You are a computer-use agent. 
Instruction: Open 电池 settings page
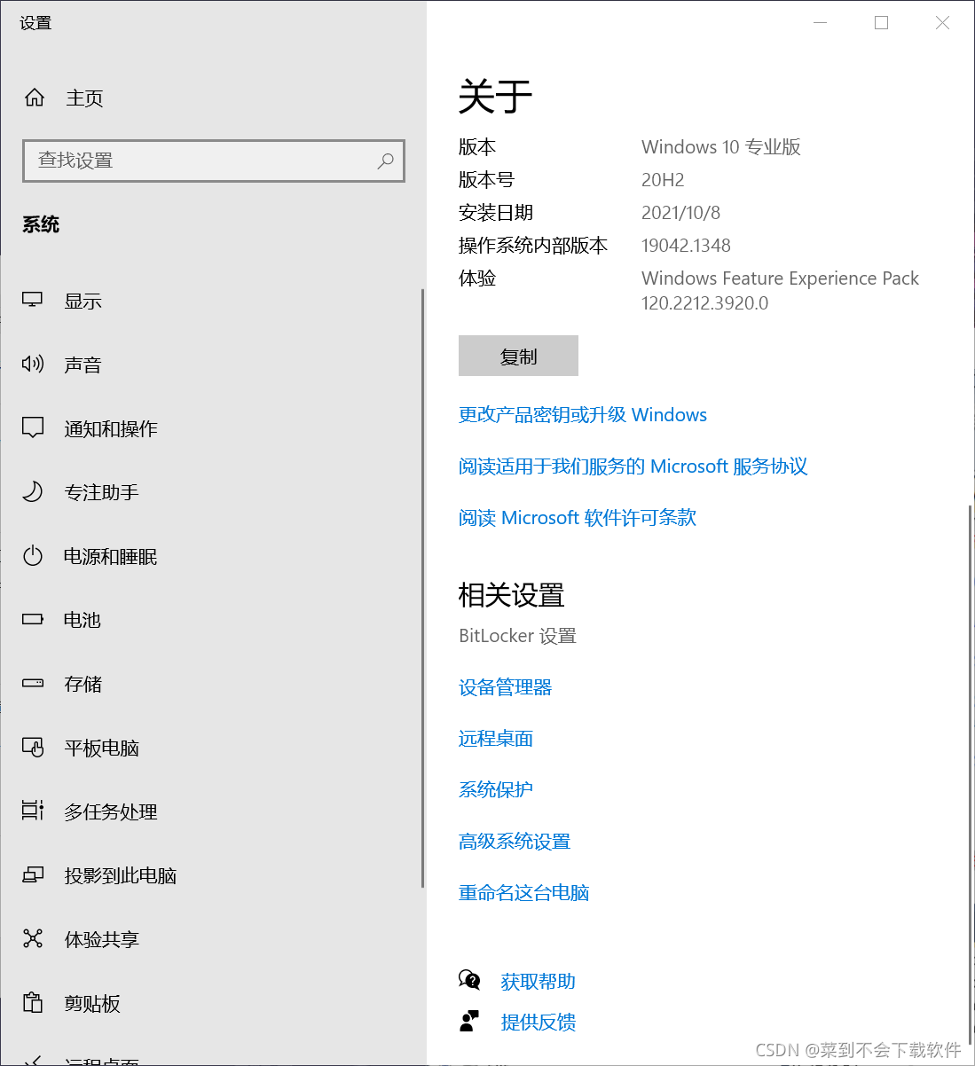click(83, 620)
